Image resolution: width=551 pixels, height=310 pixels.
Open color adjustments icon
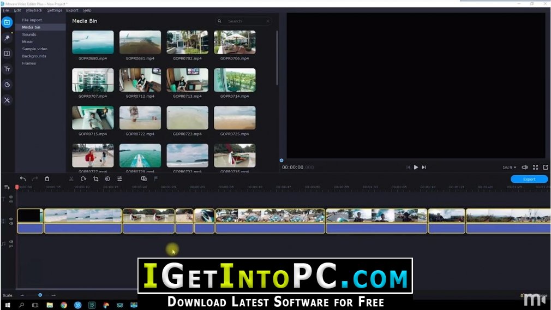[x=107, y=179]
